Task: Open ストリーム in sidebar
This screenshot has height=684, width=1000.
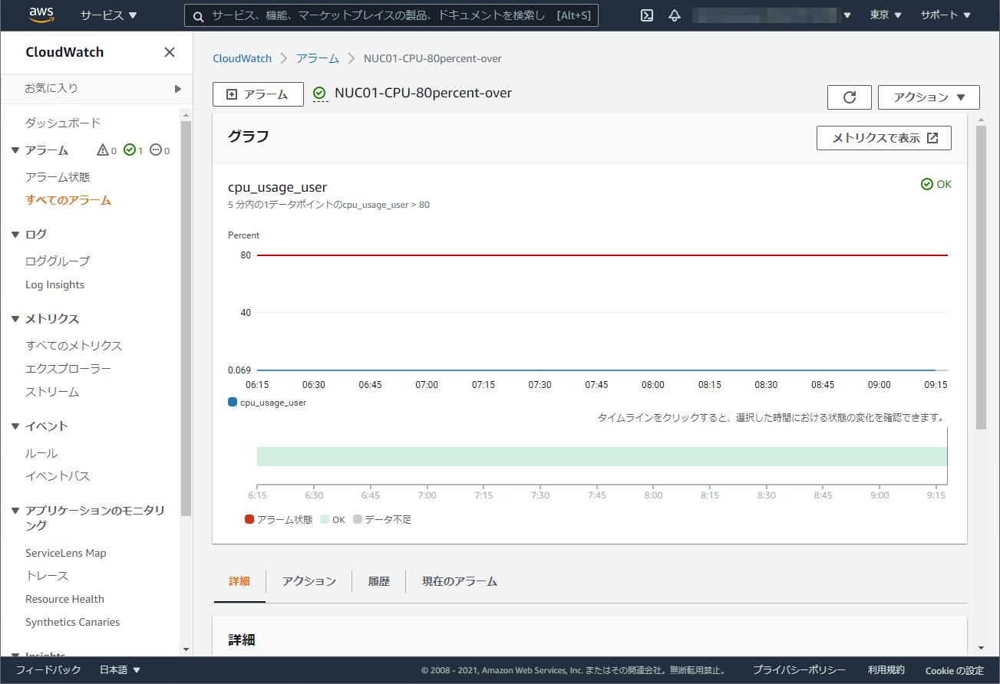Action: point(52,392)
